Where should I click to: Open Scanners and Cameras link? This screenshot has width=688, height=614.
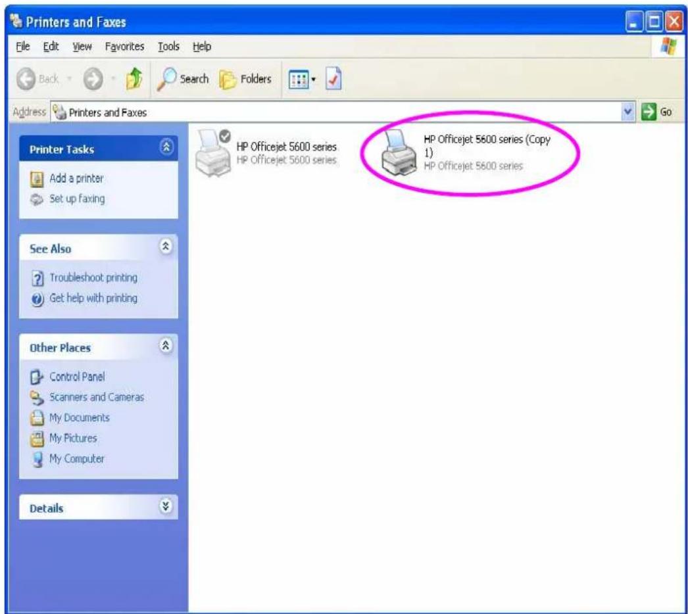click(97, 397)
